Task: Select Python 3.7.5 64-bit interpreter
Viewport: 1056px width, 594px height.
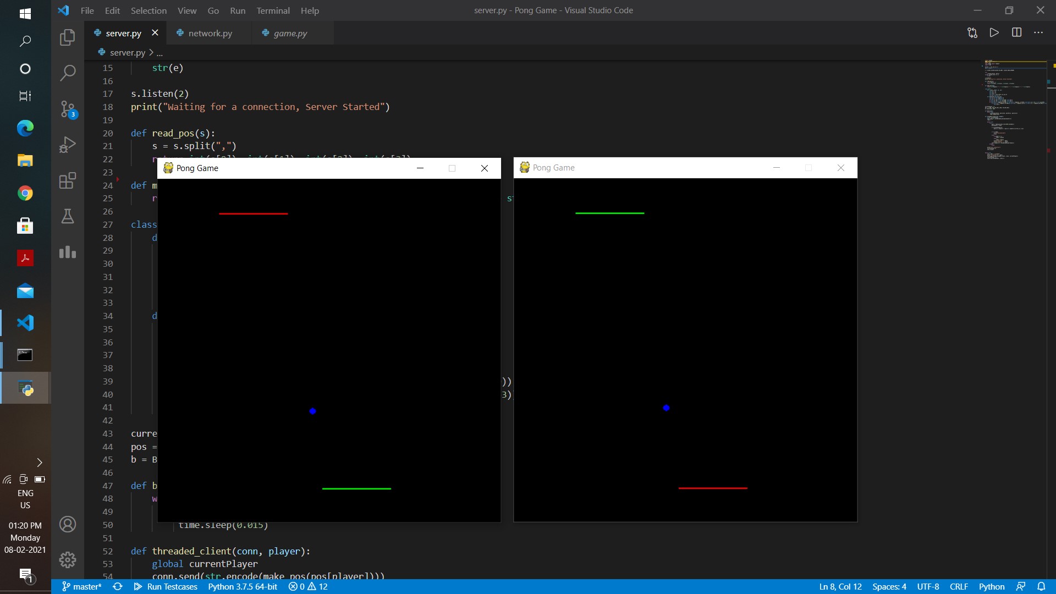Action: pos(242,587)
